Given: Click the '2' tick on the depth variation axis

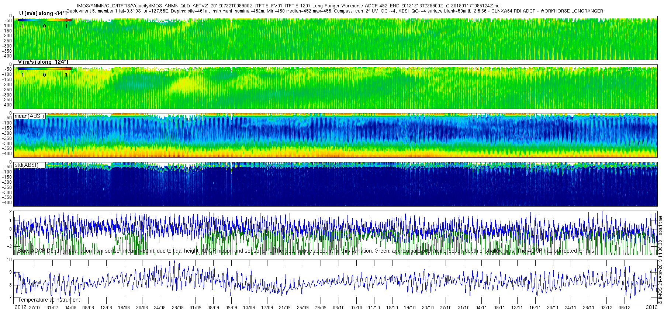Looking at the screenshot, I should click(x=11, y=212).
